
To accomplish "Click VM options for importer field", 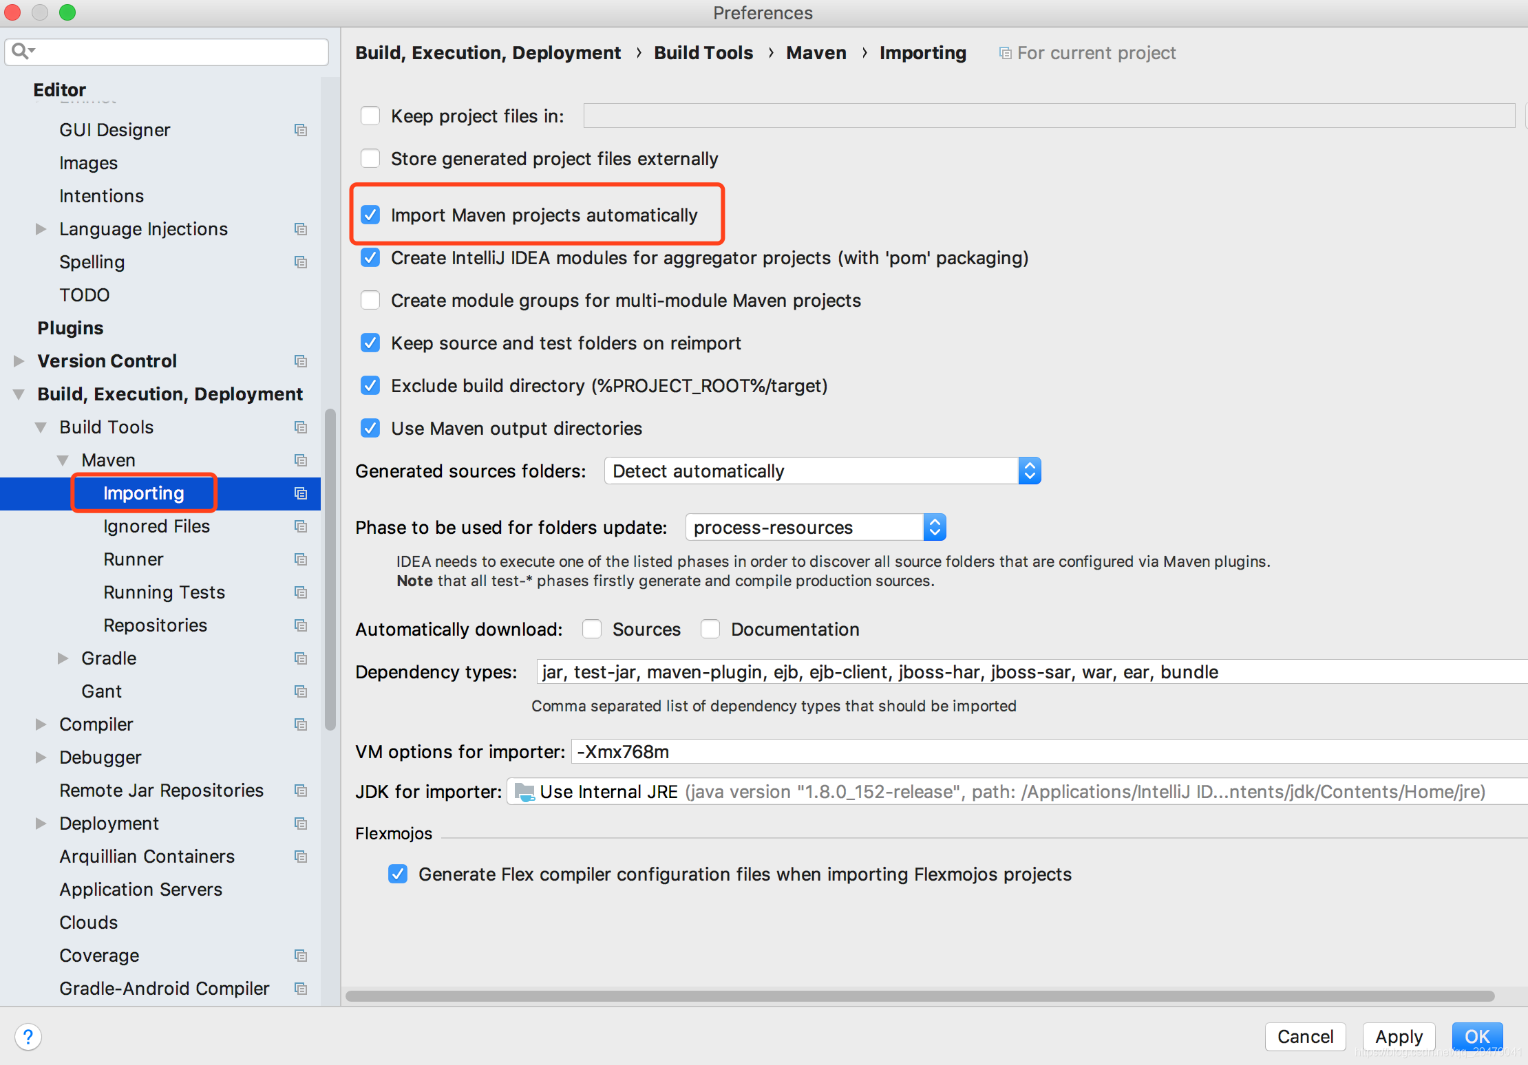I will 1050,751.
